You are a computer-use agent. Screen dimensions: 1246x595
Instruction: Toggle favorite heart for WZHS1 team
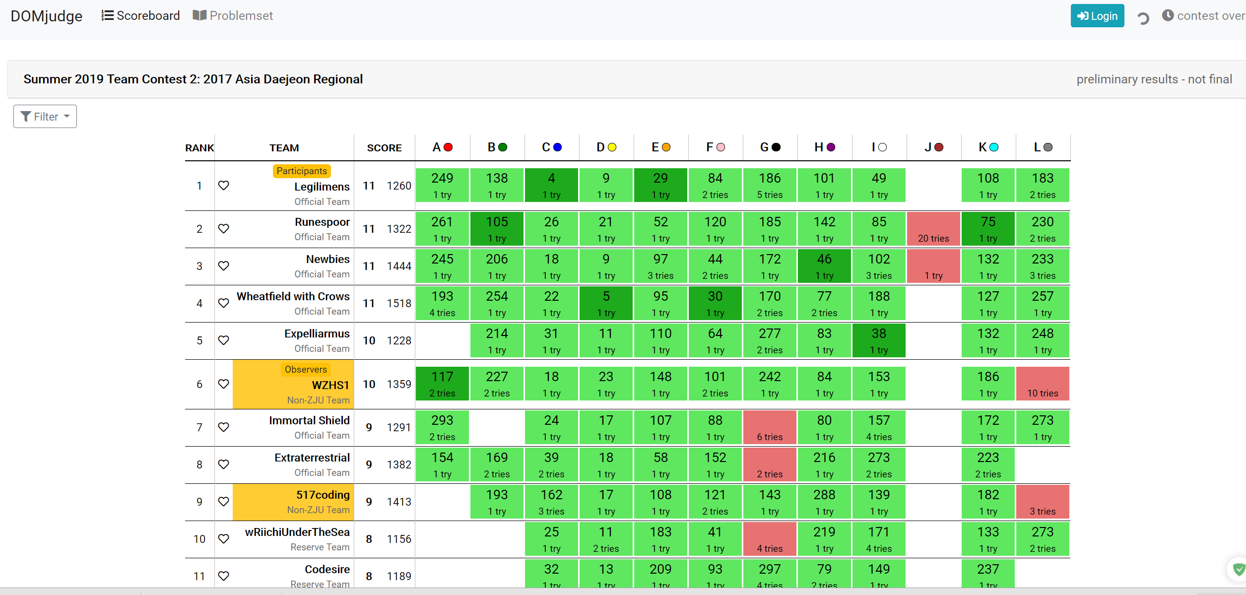224,384
